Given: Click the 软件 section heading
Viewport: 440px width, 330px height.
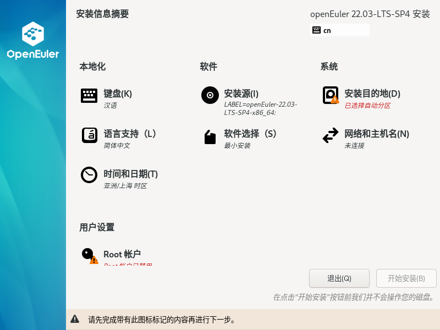Looking at the screenshot, I should tap(208, 67).
